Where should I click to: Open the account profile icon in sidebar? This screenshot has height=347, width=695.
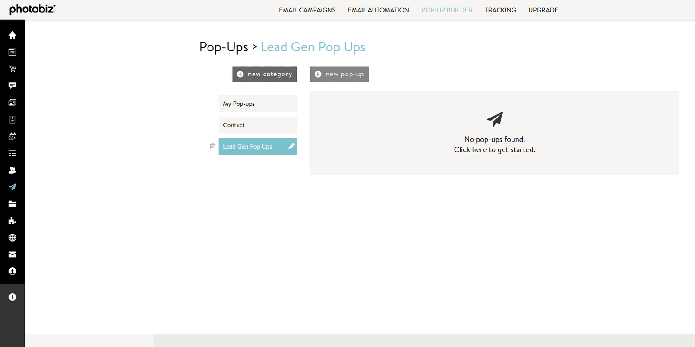click(13, 272)
